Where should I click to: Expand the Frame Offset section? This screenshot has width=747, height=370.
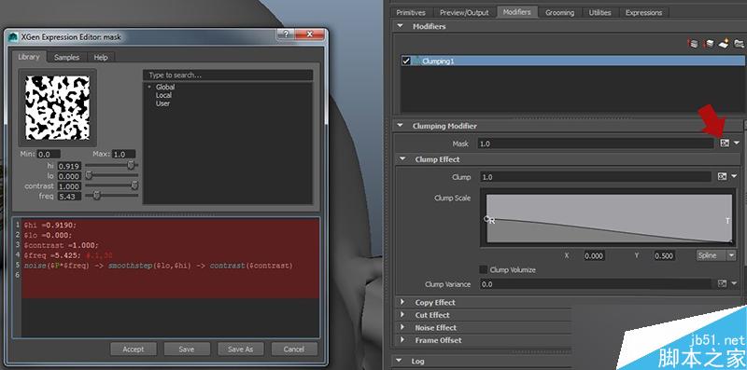click(x=402, y=340)
